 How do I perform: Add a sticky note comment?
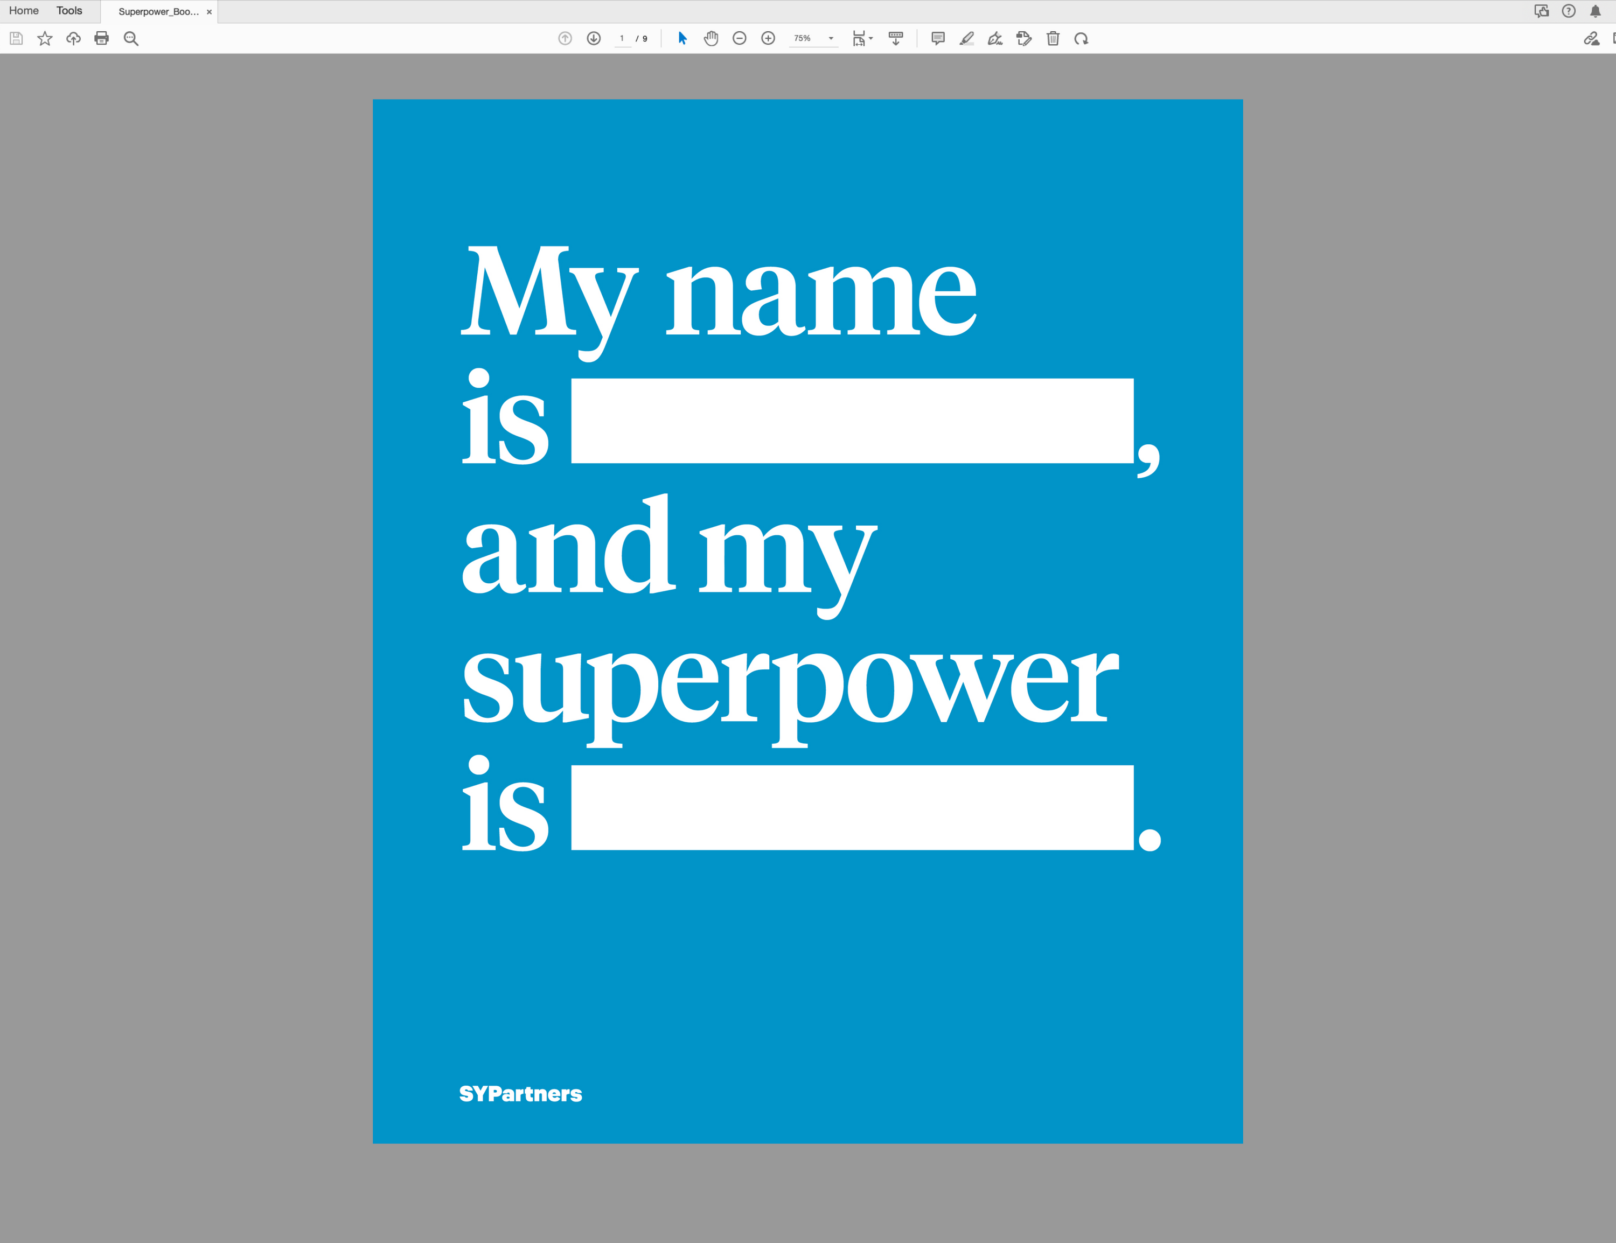(x=937, y=38)
